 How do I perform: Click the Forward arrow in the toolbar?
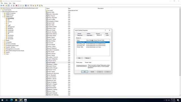pyautogui.click(x=3, y=6)
